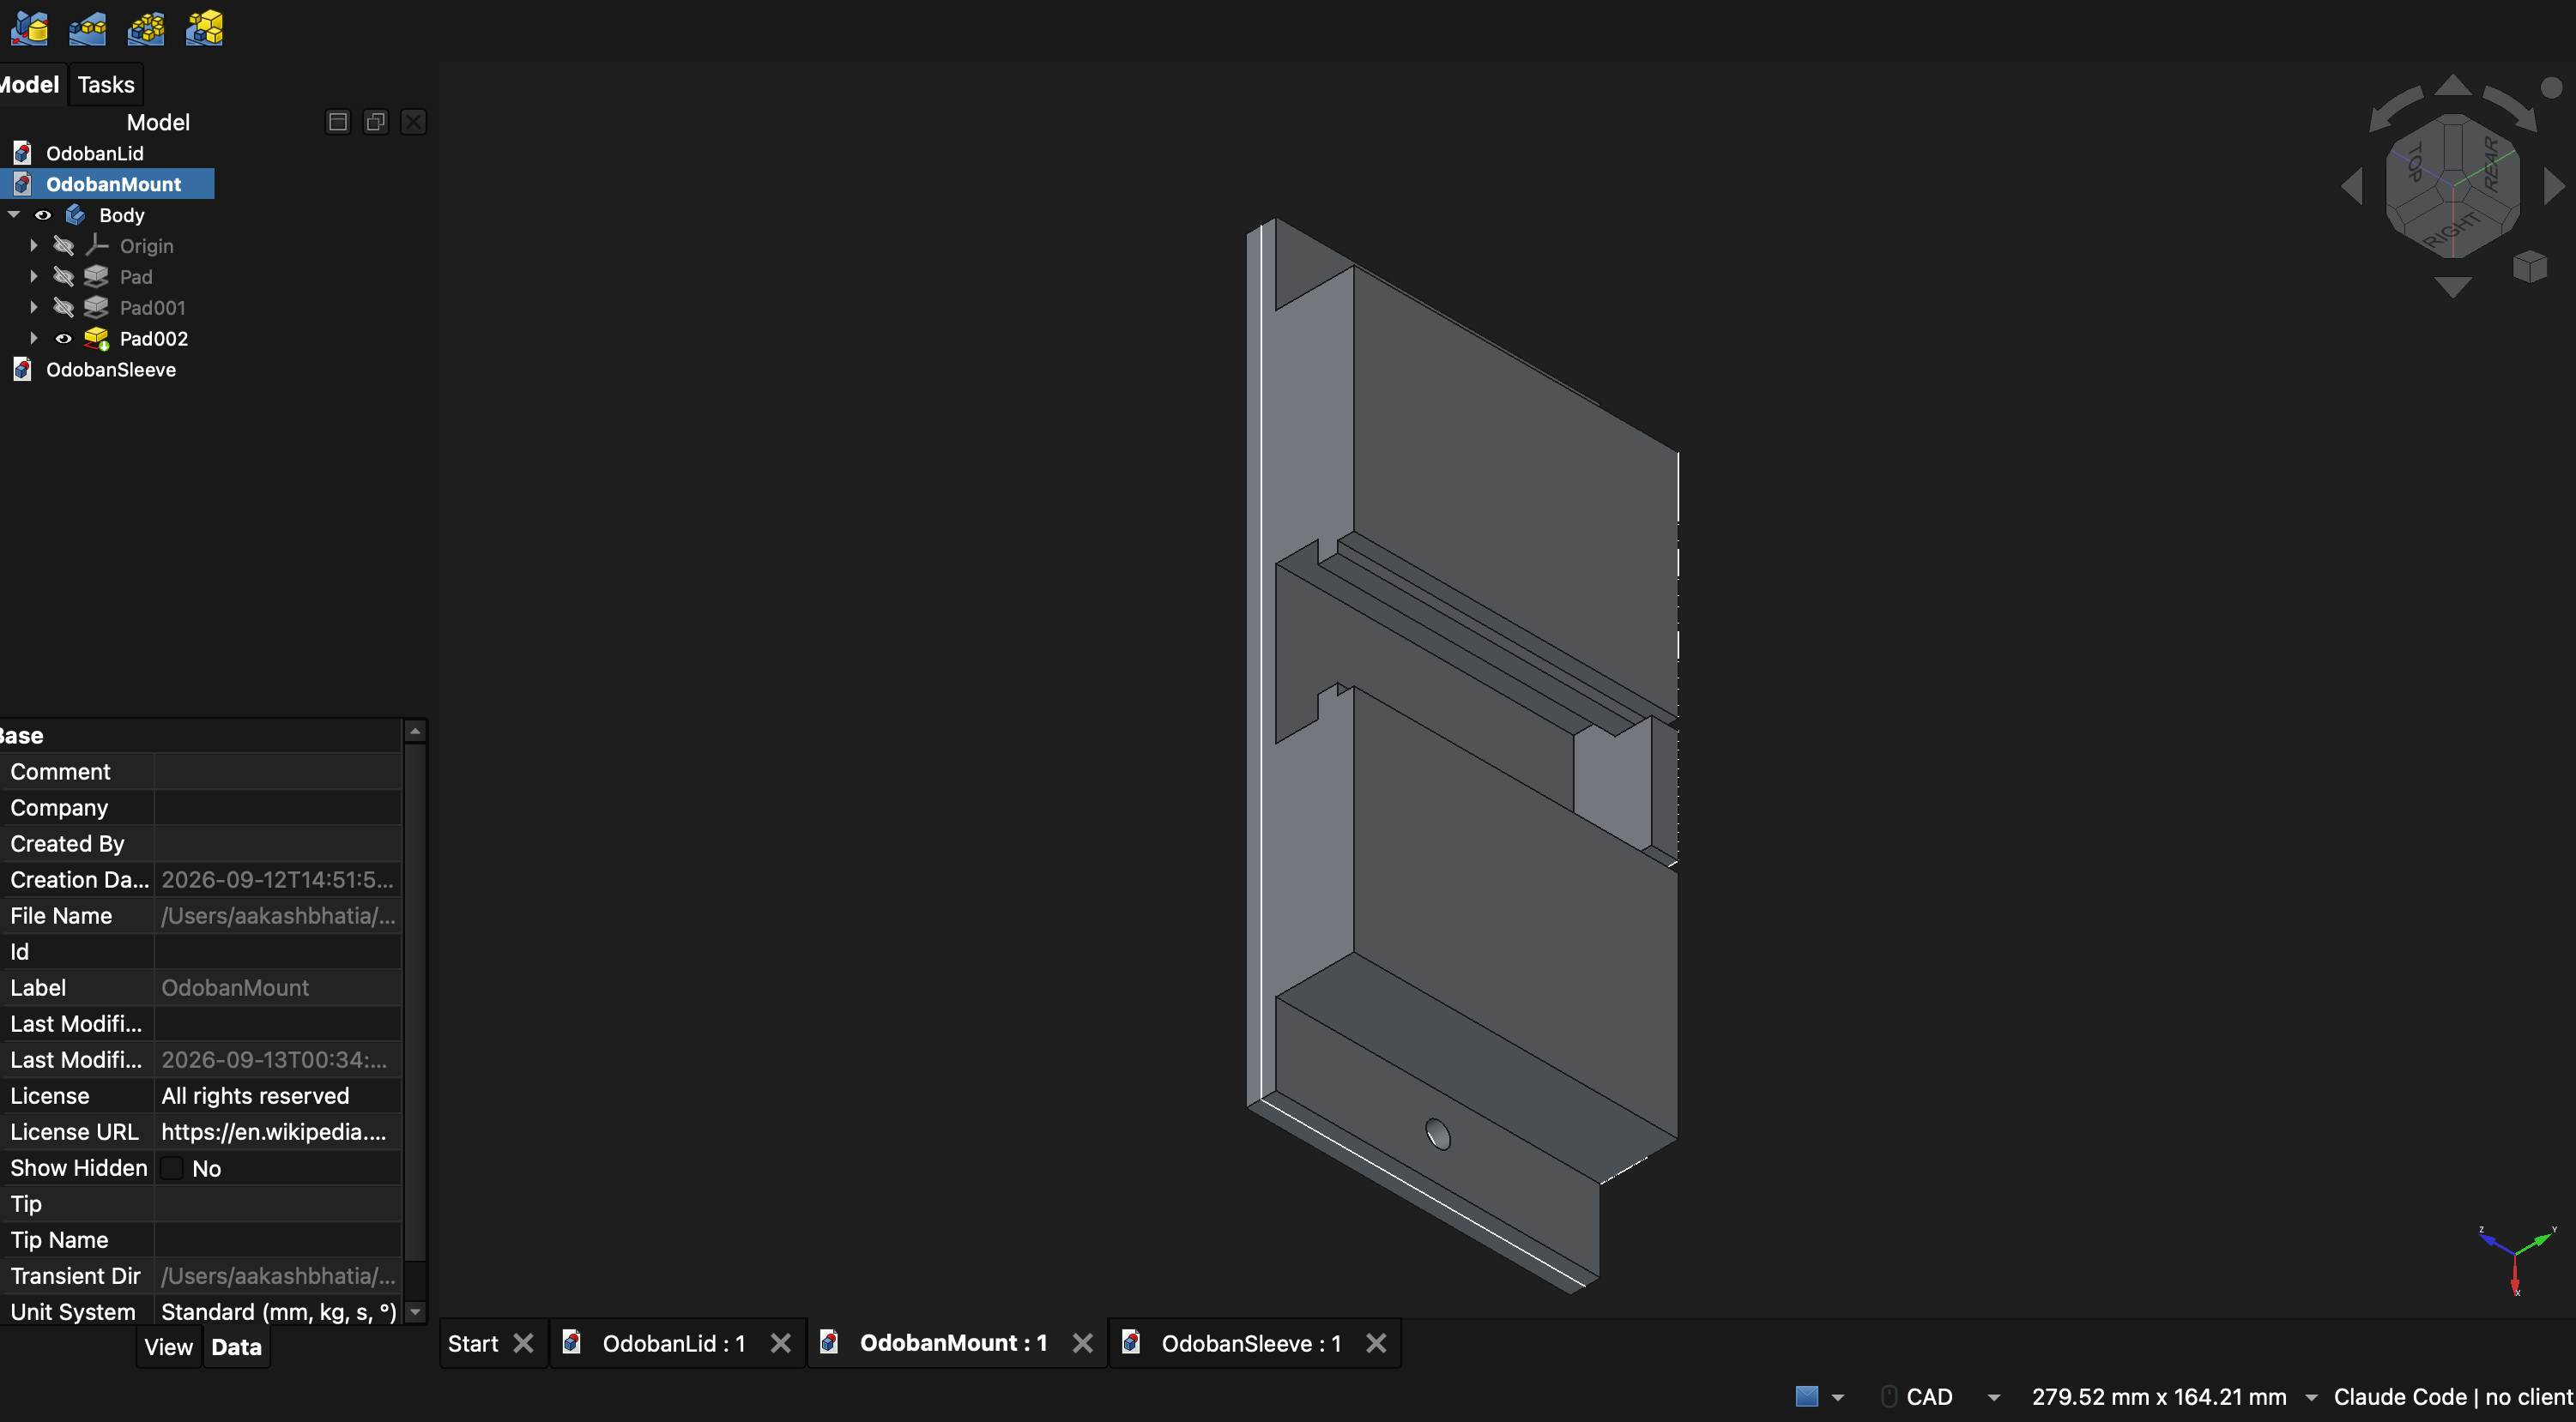This screenshot has width=2576, height=1422.
Task: Open the OdobanLid : 1 document tab
Action: tap(673, 1343)
